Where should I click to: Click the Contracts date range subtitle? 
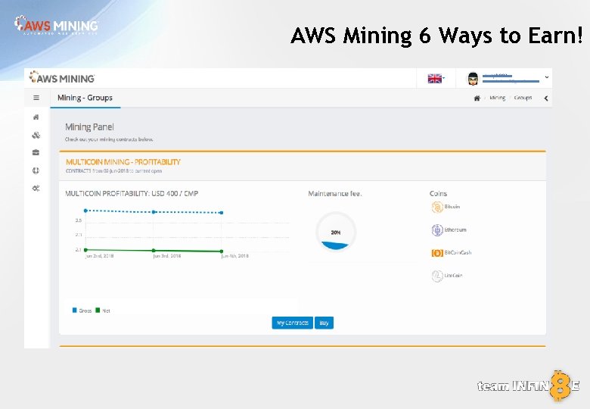tap(113, 171)
